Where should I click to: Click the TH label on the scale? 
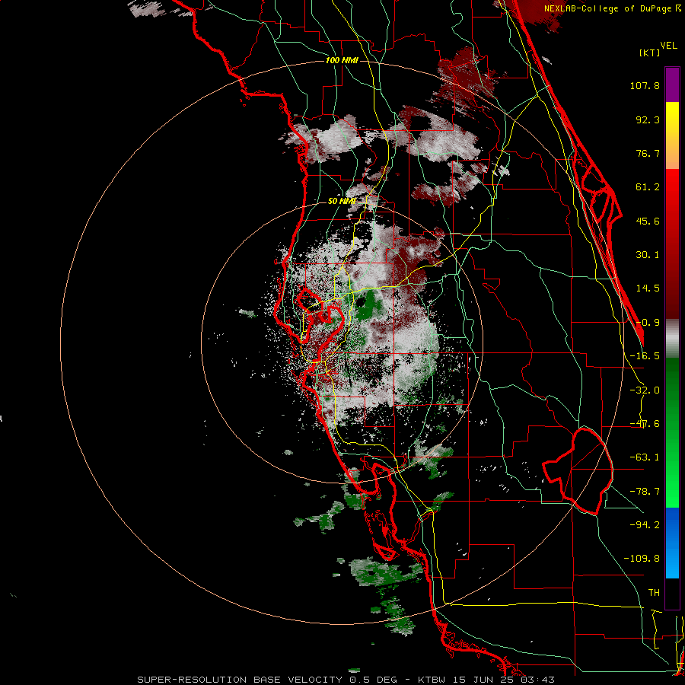coord(654,593)
